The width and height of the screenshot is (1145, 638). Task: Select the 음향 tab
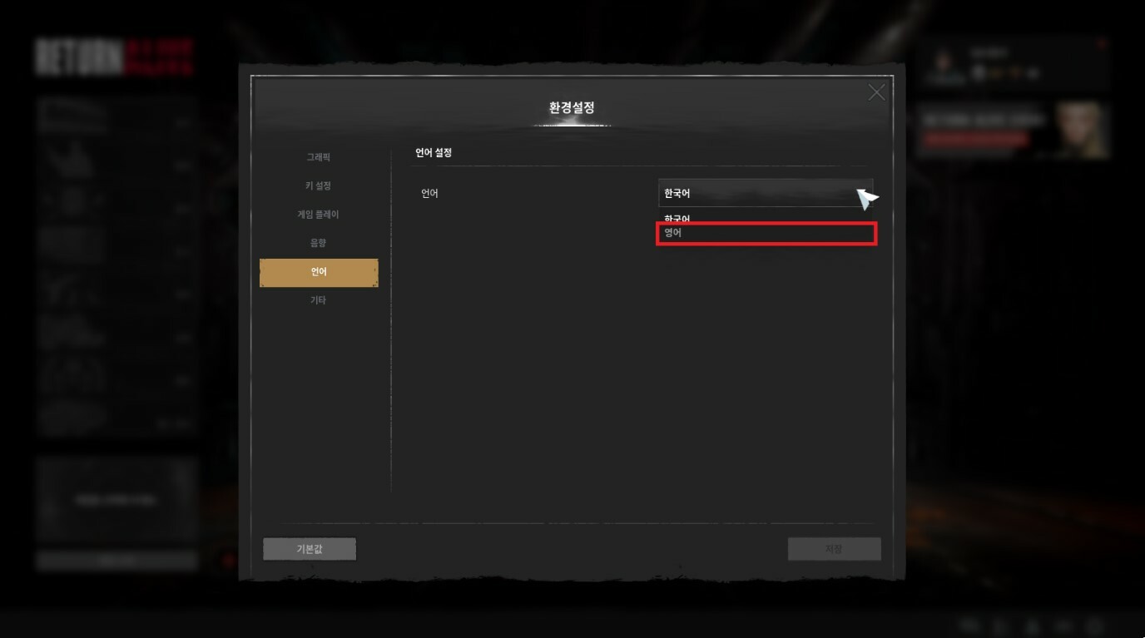(318, 243)
